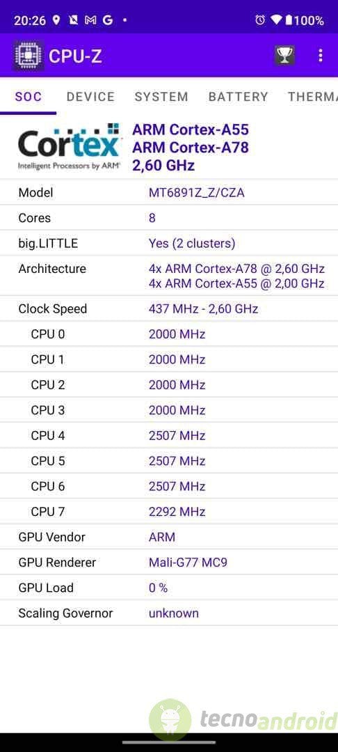Image resolution: width=338 pixels, height=752 pixels.
Task: Tap the Wi-Fi signal status icon
Action: [x=276, y=19]
